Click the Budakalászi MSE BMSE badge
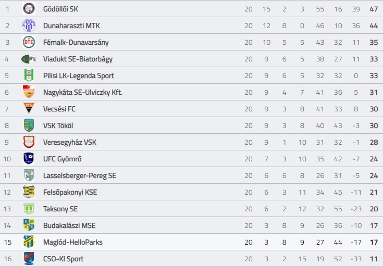The width and height of the screenshot is (383, 267). (x=29, y=225)
